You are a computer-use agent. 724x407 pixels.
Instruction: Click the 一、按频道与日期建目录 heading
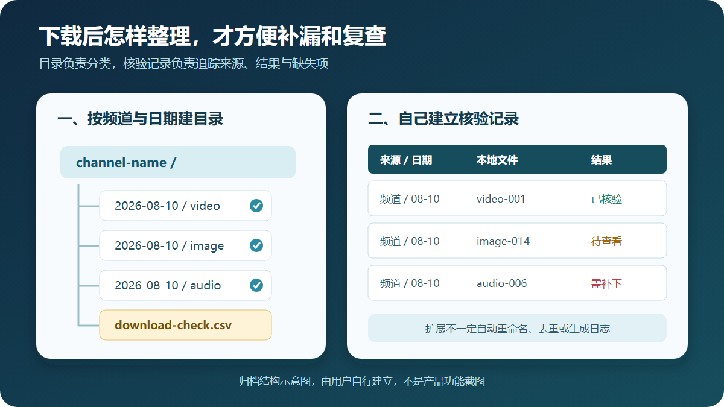pos(140,119)
